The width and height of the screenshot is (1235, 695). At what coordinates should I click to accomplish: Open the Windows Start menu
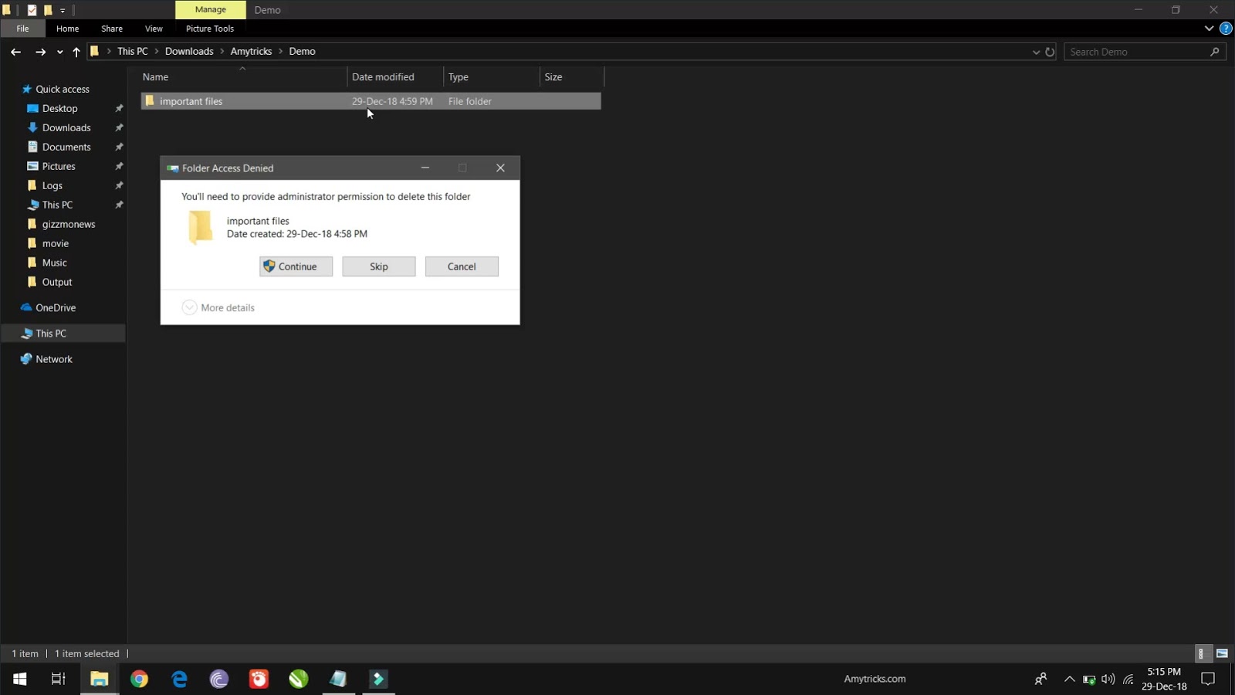click(x=20, y=679)
